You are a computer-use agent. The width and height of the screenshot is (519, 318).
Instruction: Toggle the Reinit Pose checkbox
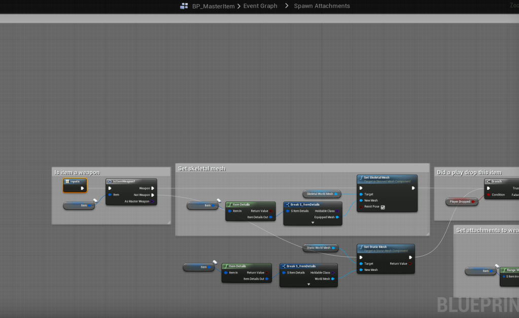(383, 207)
